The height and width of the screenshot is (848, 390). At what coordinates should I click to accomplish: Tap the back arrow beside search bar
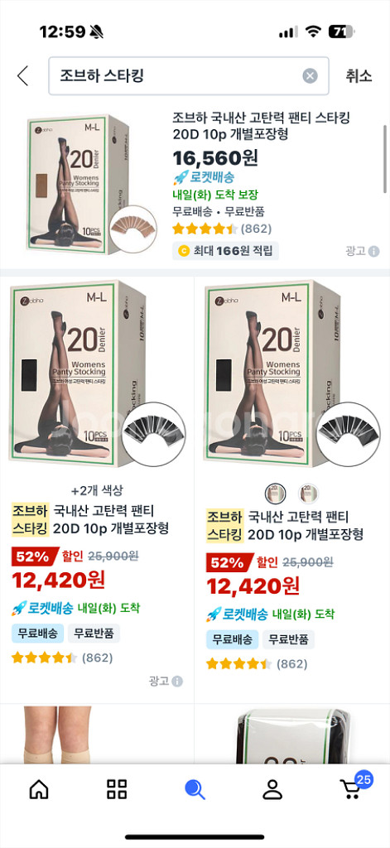click(22, 75)
